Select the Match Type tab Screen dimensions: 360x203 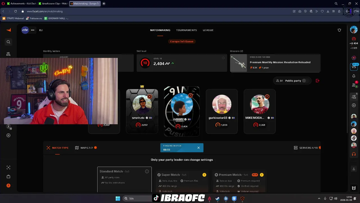pos(57,148)
